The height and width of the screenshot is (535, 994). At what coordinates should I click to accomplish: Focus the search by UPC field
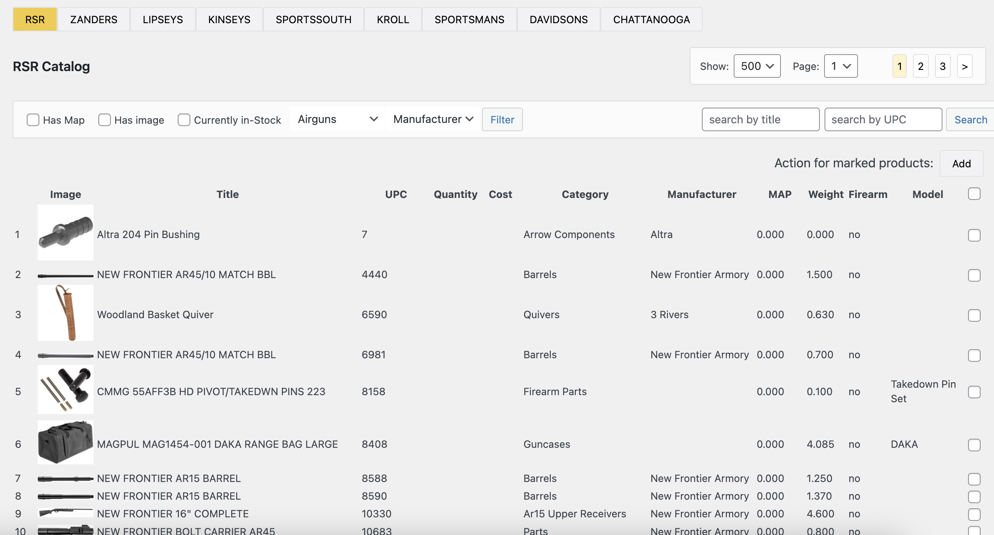click(x=883, y=119)
